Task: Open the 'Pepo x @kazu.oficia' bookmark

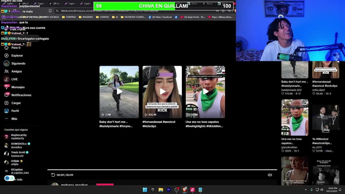Action: 220,17
